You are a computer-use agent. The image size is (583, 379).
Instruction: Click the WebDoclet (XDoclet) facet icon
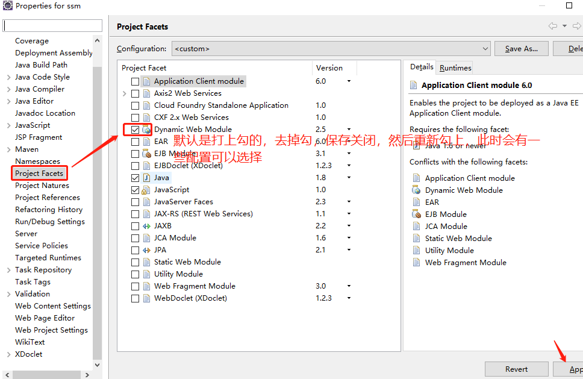pos(146,298)
